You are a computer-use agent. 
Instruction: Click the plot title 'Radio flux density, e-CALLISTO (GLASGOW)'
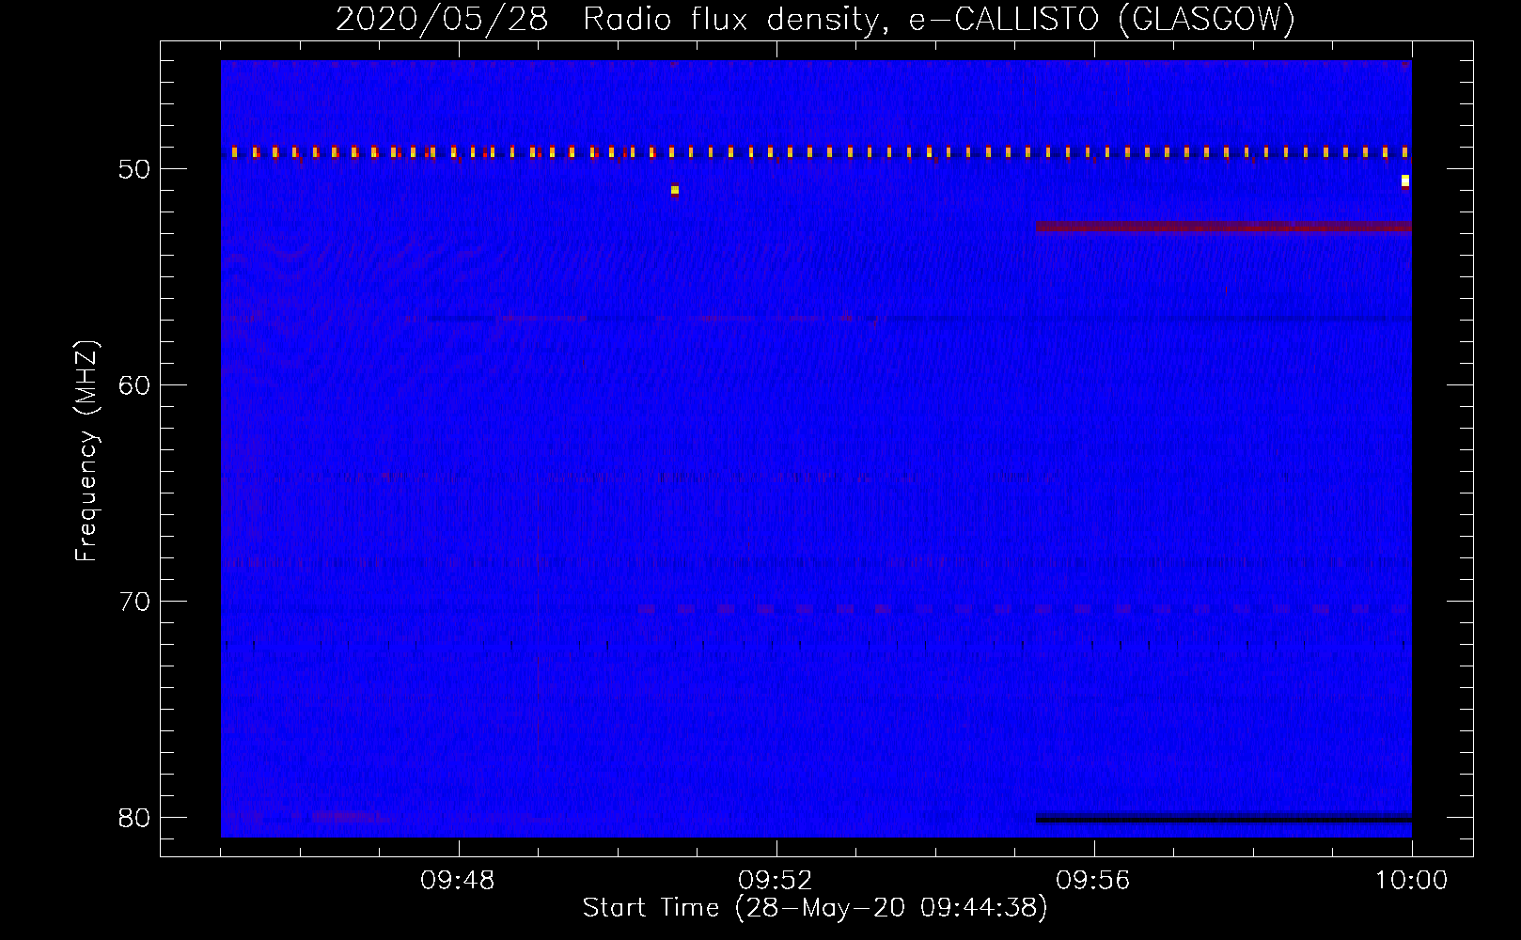pos(939,19)
